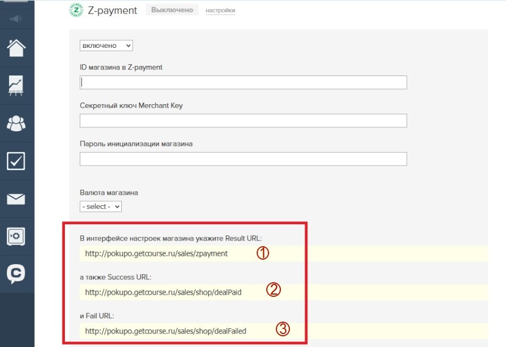Open the chat bubble icon in sidebar
Image resolution: width=506 pixels, height=347 pixels.
click(x=16, y=274)
